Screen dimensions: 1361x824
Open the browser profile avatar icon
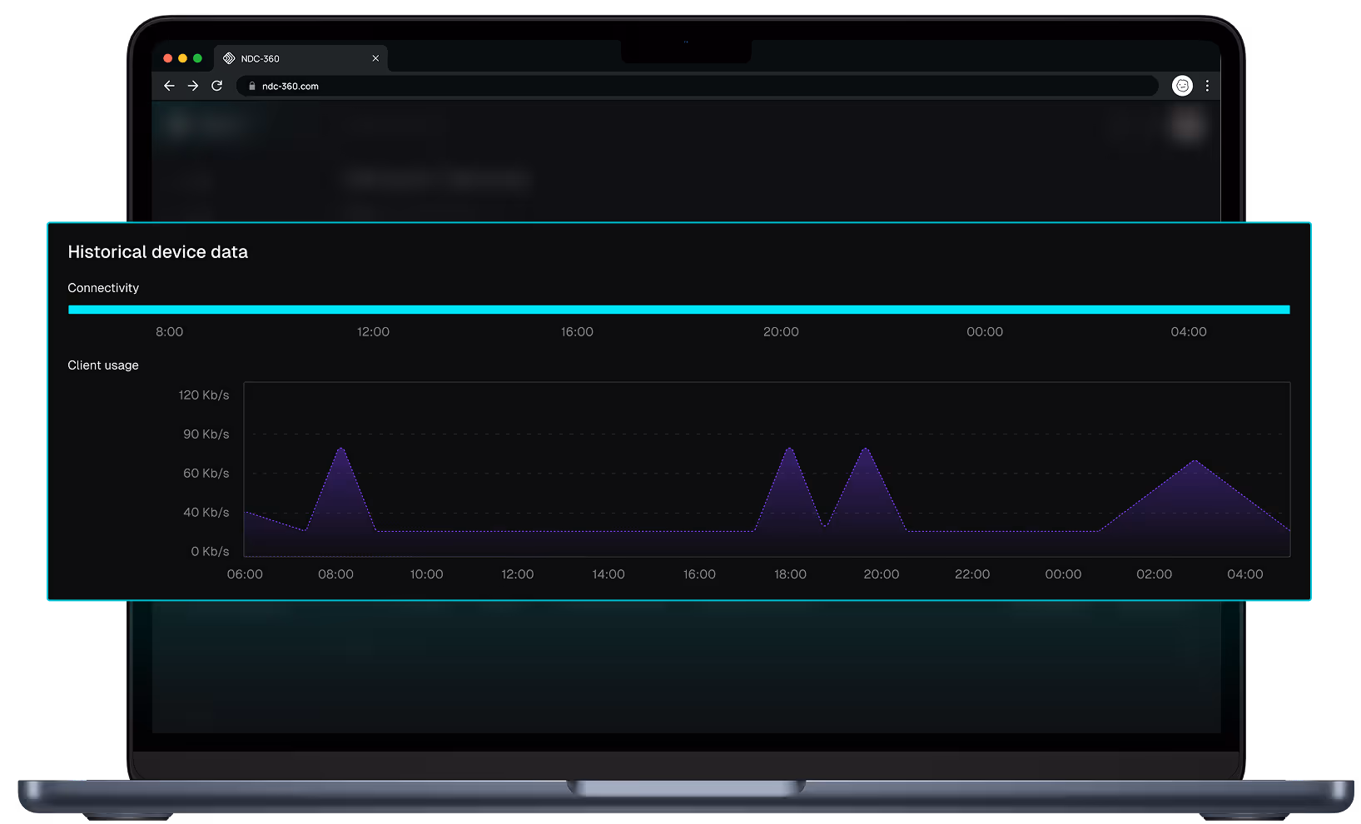click(x=1182, y=85)
